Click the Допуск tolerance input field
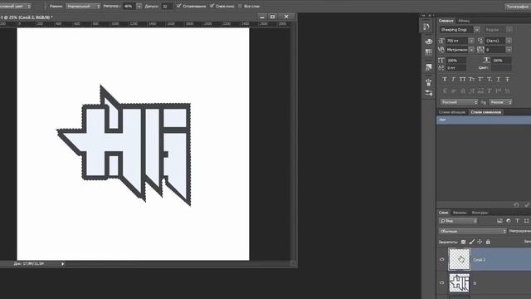The image size is (531, 299). tap(166, 6)
